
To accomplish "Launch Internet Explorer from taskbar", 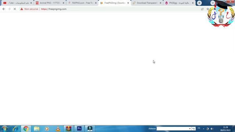I will pos(15,129).
